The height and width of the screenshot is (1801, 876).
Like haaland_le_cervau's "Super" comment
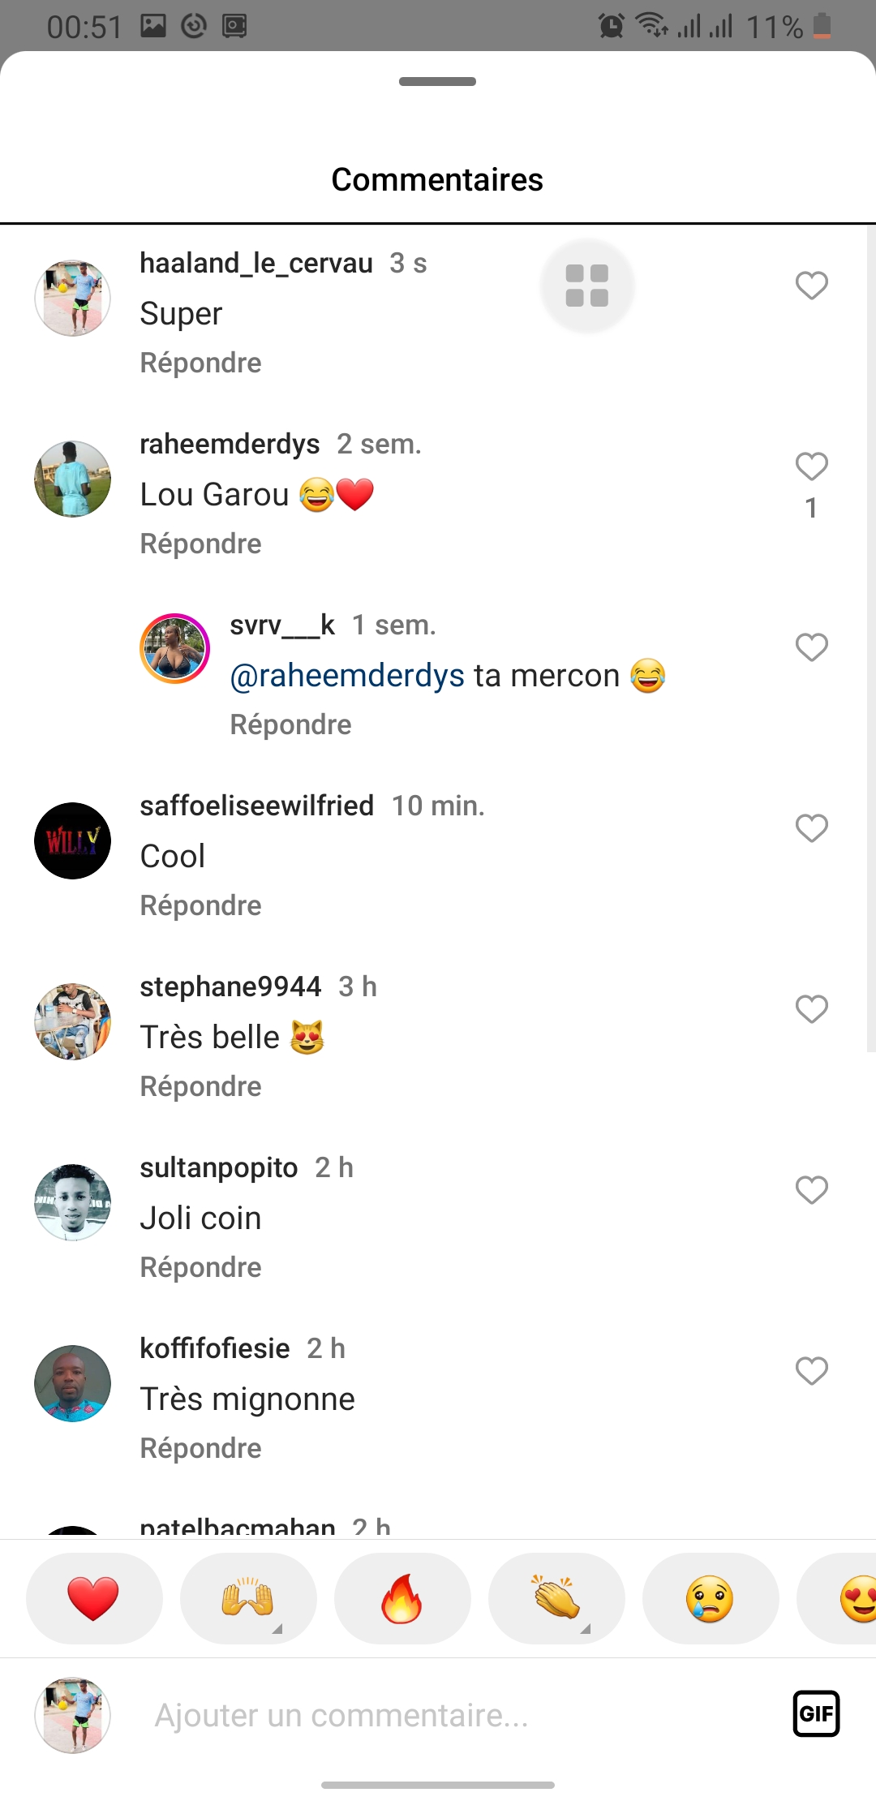pos(811,286)
